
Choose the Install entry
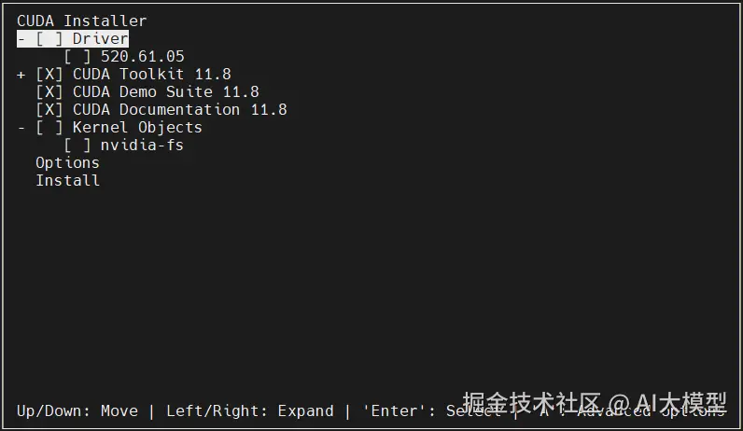pos(67,181)
